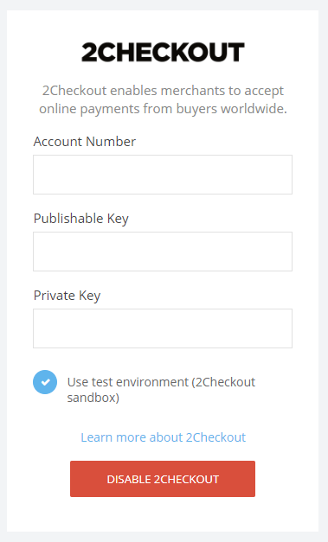The height and width of the screenshot is (542, 328).
Task: Click the 'Use test environment' label text
Action: pos(128,382)
